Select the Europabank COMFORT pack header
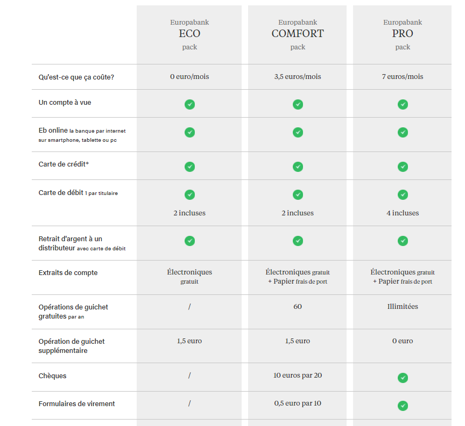Viewport: 465px width, 426px height. [298, 34]
